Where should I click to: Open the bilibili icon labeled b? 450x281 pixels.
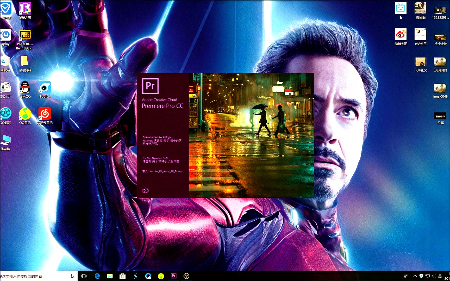401,11
